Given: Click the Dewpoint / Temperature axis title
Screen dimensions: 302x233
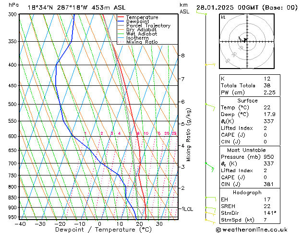Looking at the screenshot, I should tap(104, 230).
